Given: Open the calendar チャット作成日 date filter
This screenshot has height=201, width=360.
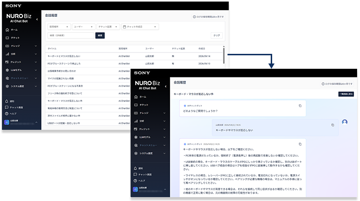Looking at the screenshot, I should point(140,27).
